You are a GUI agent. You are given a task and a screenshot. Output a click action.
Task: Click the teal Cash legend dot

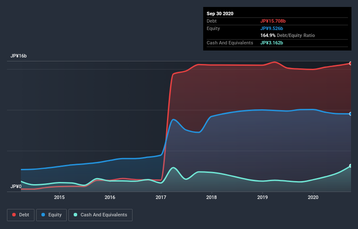tap(75, 215)
